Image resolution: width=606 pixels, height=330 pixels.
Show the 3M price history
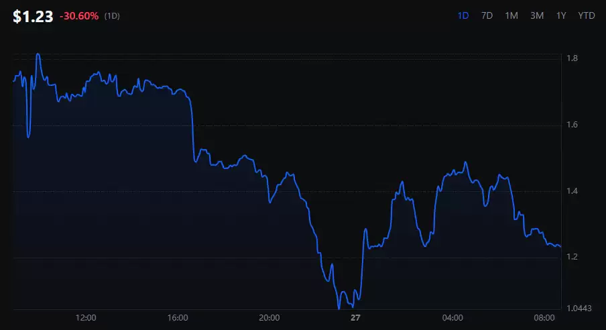537,15
